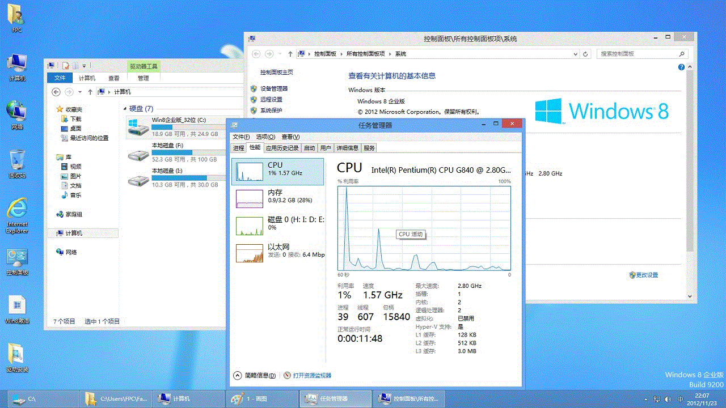726x408 pixels.
Task: Click refresh icon in 系统 window address bar
Action: 586,54
